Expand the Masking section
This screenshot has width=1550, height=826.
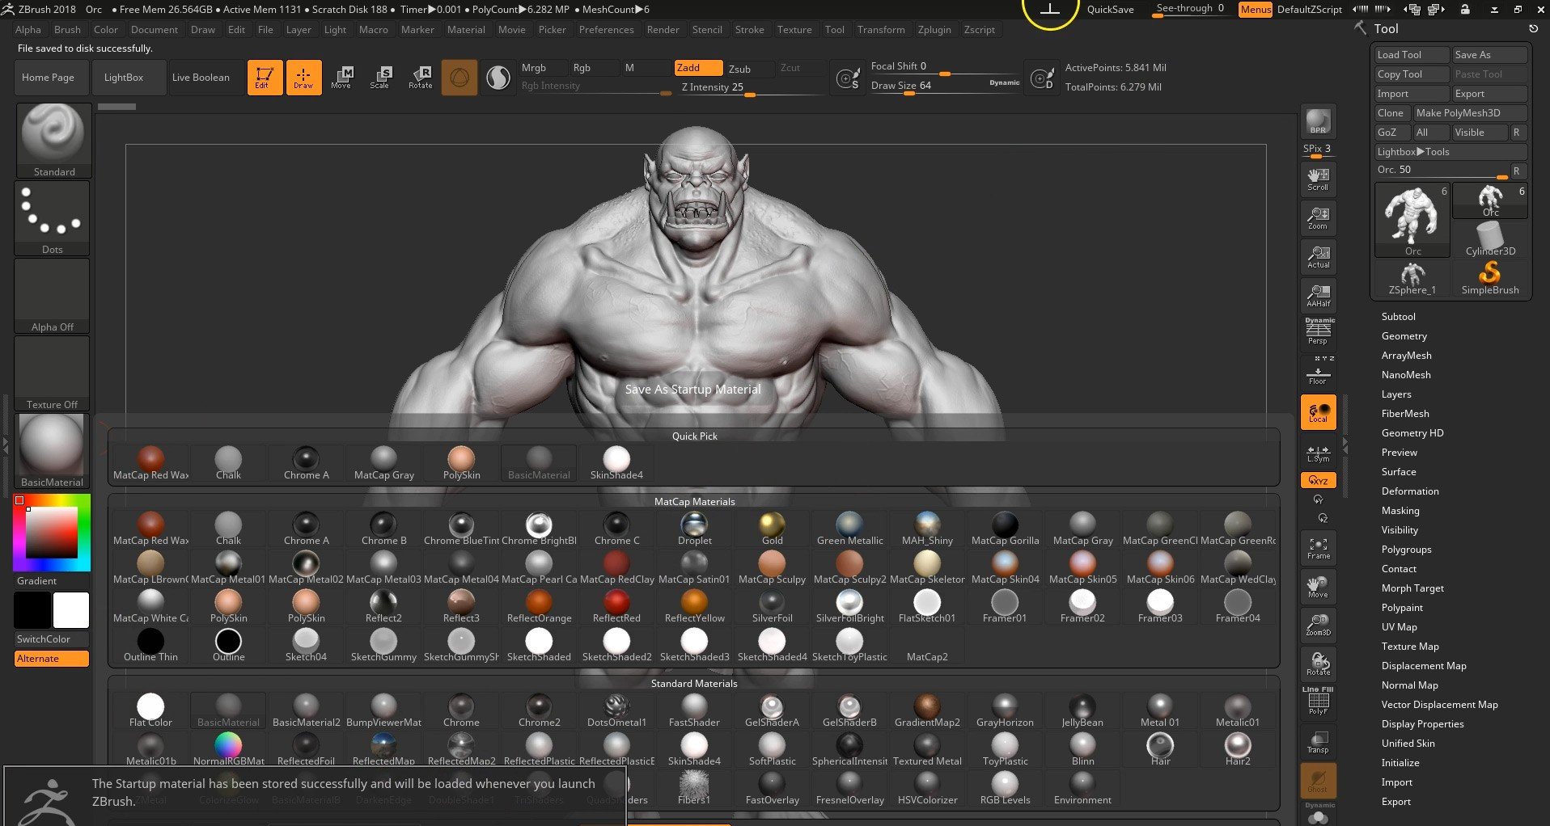1400,511
